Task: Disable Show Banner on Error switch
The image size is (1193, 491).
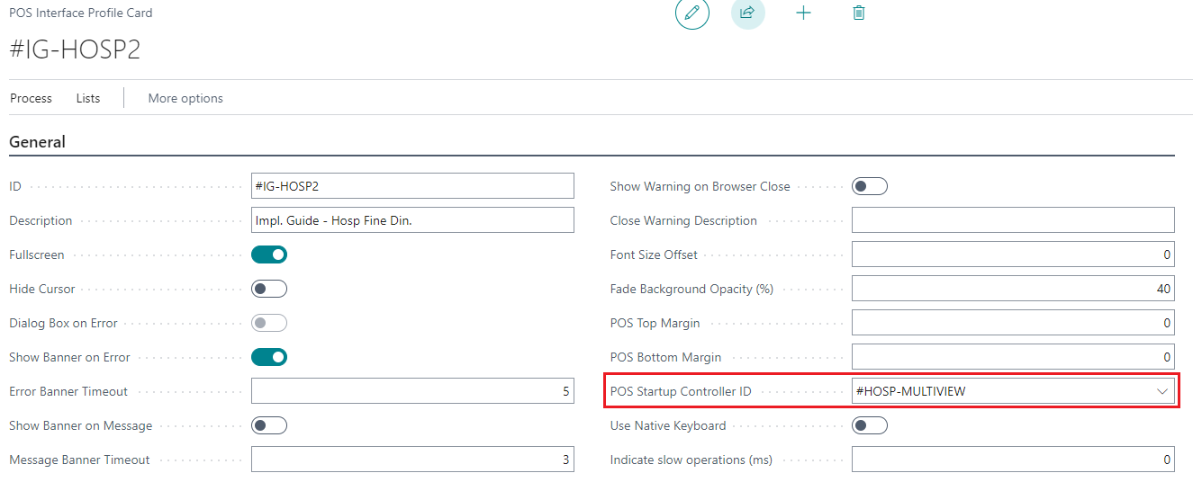Action: point(269,357)
